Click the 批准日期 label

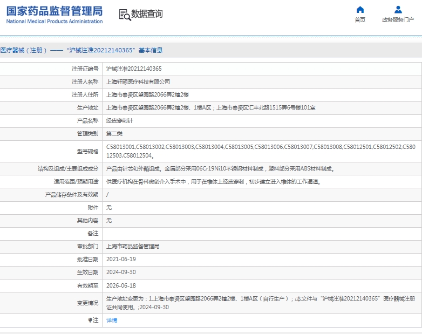[x=88, y=260]
